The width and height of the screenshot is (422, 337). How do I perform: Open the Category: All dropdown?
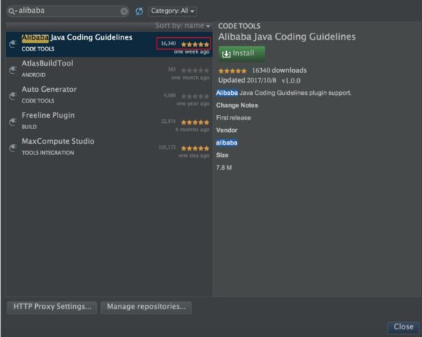tap(172, 11)
